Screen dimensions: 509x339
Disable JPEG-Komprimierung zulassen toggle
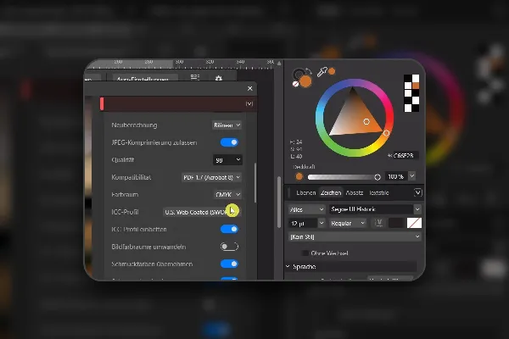[x=229, y=142]
